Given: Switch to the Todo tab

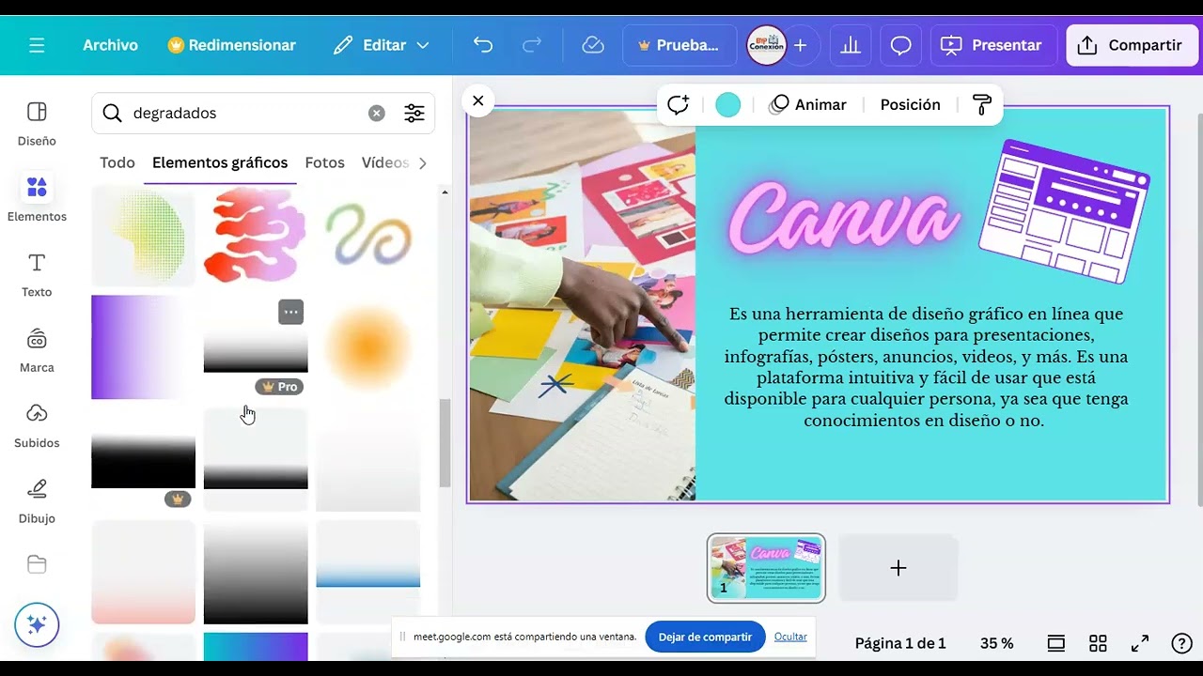Looking at the screenshot, I should pyautogui.click(x=117, y=162).
